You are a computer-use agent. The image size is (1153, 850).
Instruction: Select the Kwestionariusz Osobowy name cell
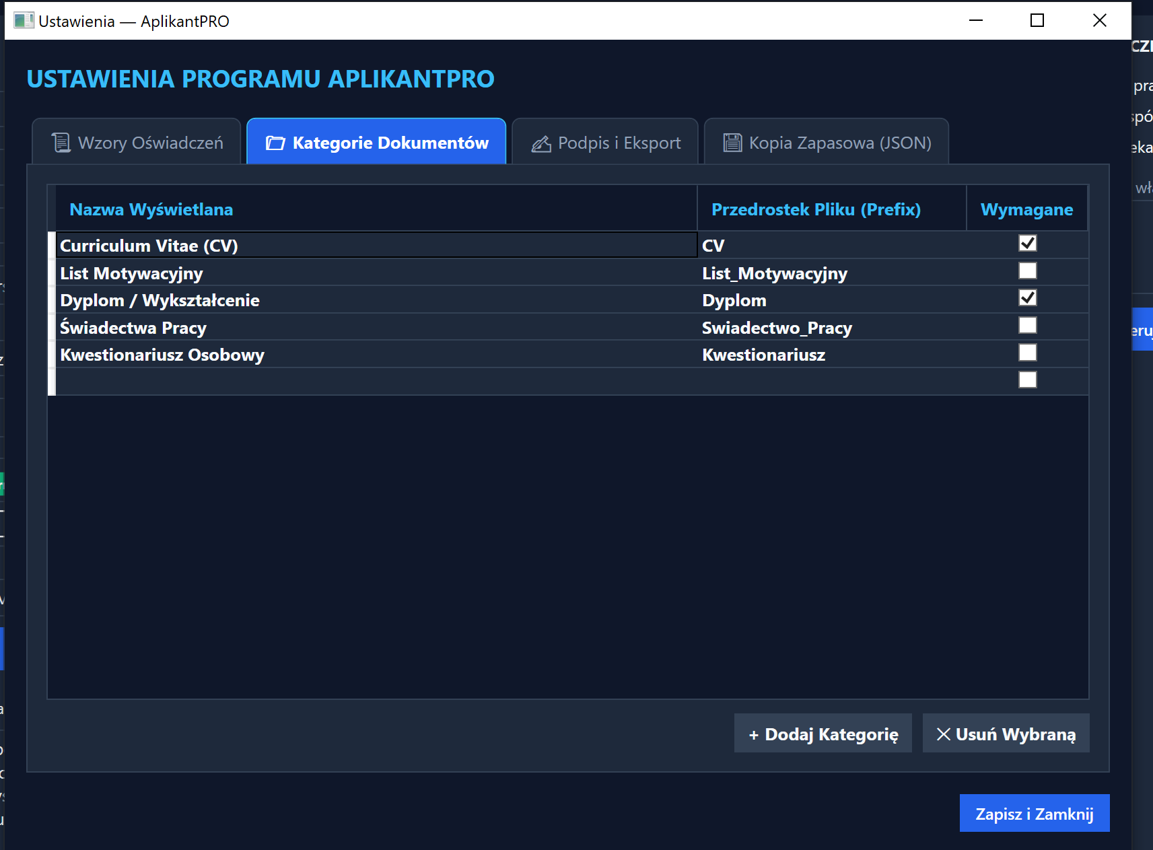pos(376,354)
